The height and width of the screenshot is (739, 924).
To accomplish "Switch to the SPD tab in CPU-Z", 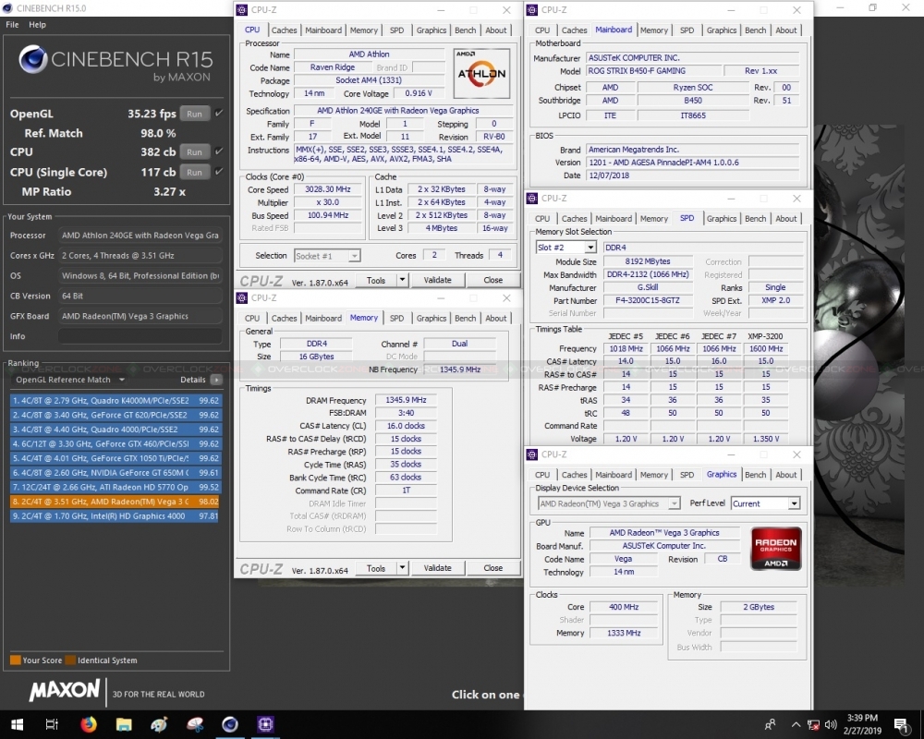I will (x=396, y=30).
